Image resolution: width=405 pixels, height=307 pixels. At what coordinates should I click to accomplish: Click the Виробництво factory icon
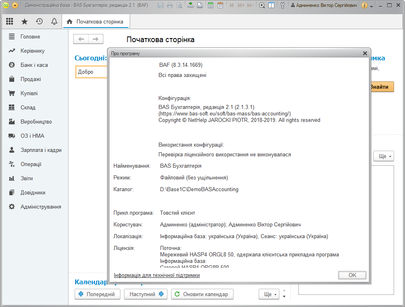(12, 122)
